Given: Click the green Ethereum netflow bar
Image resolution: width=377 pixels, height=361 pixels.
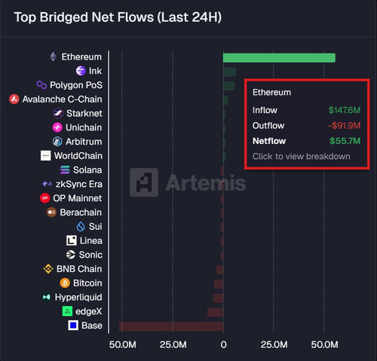Looking at the screenshot, I should [x=279, y=58].
